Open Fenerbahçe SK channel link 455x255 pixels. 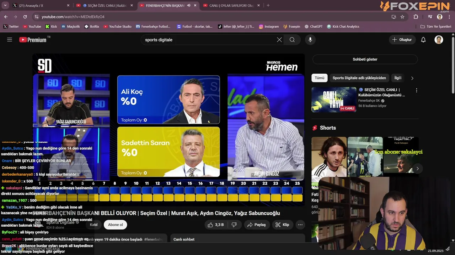click(369, 101)
